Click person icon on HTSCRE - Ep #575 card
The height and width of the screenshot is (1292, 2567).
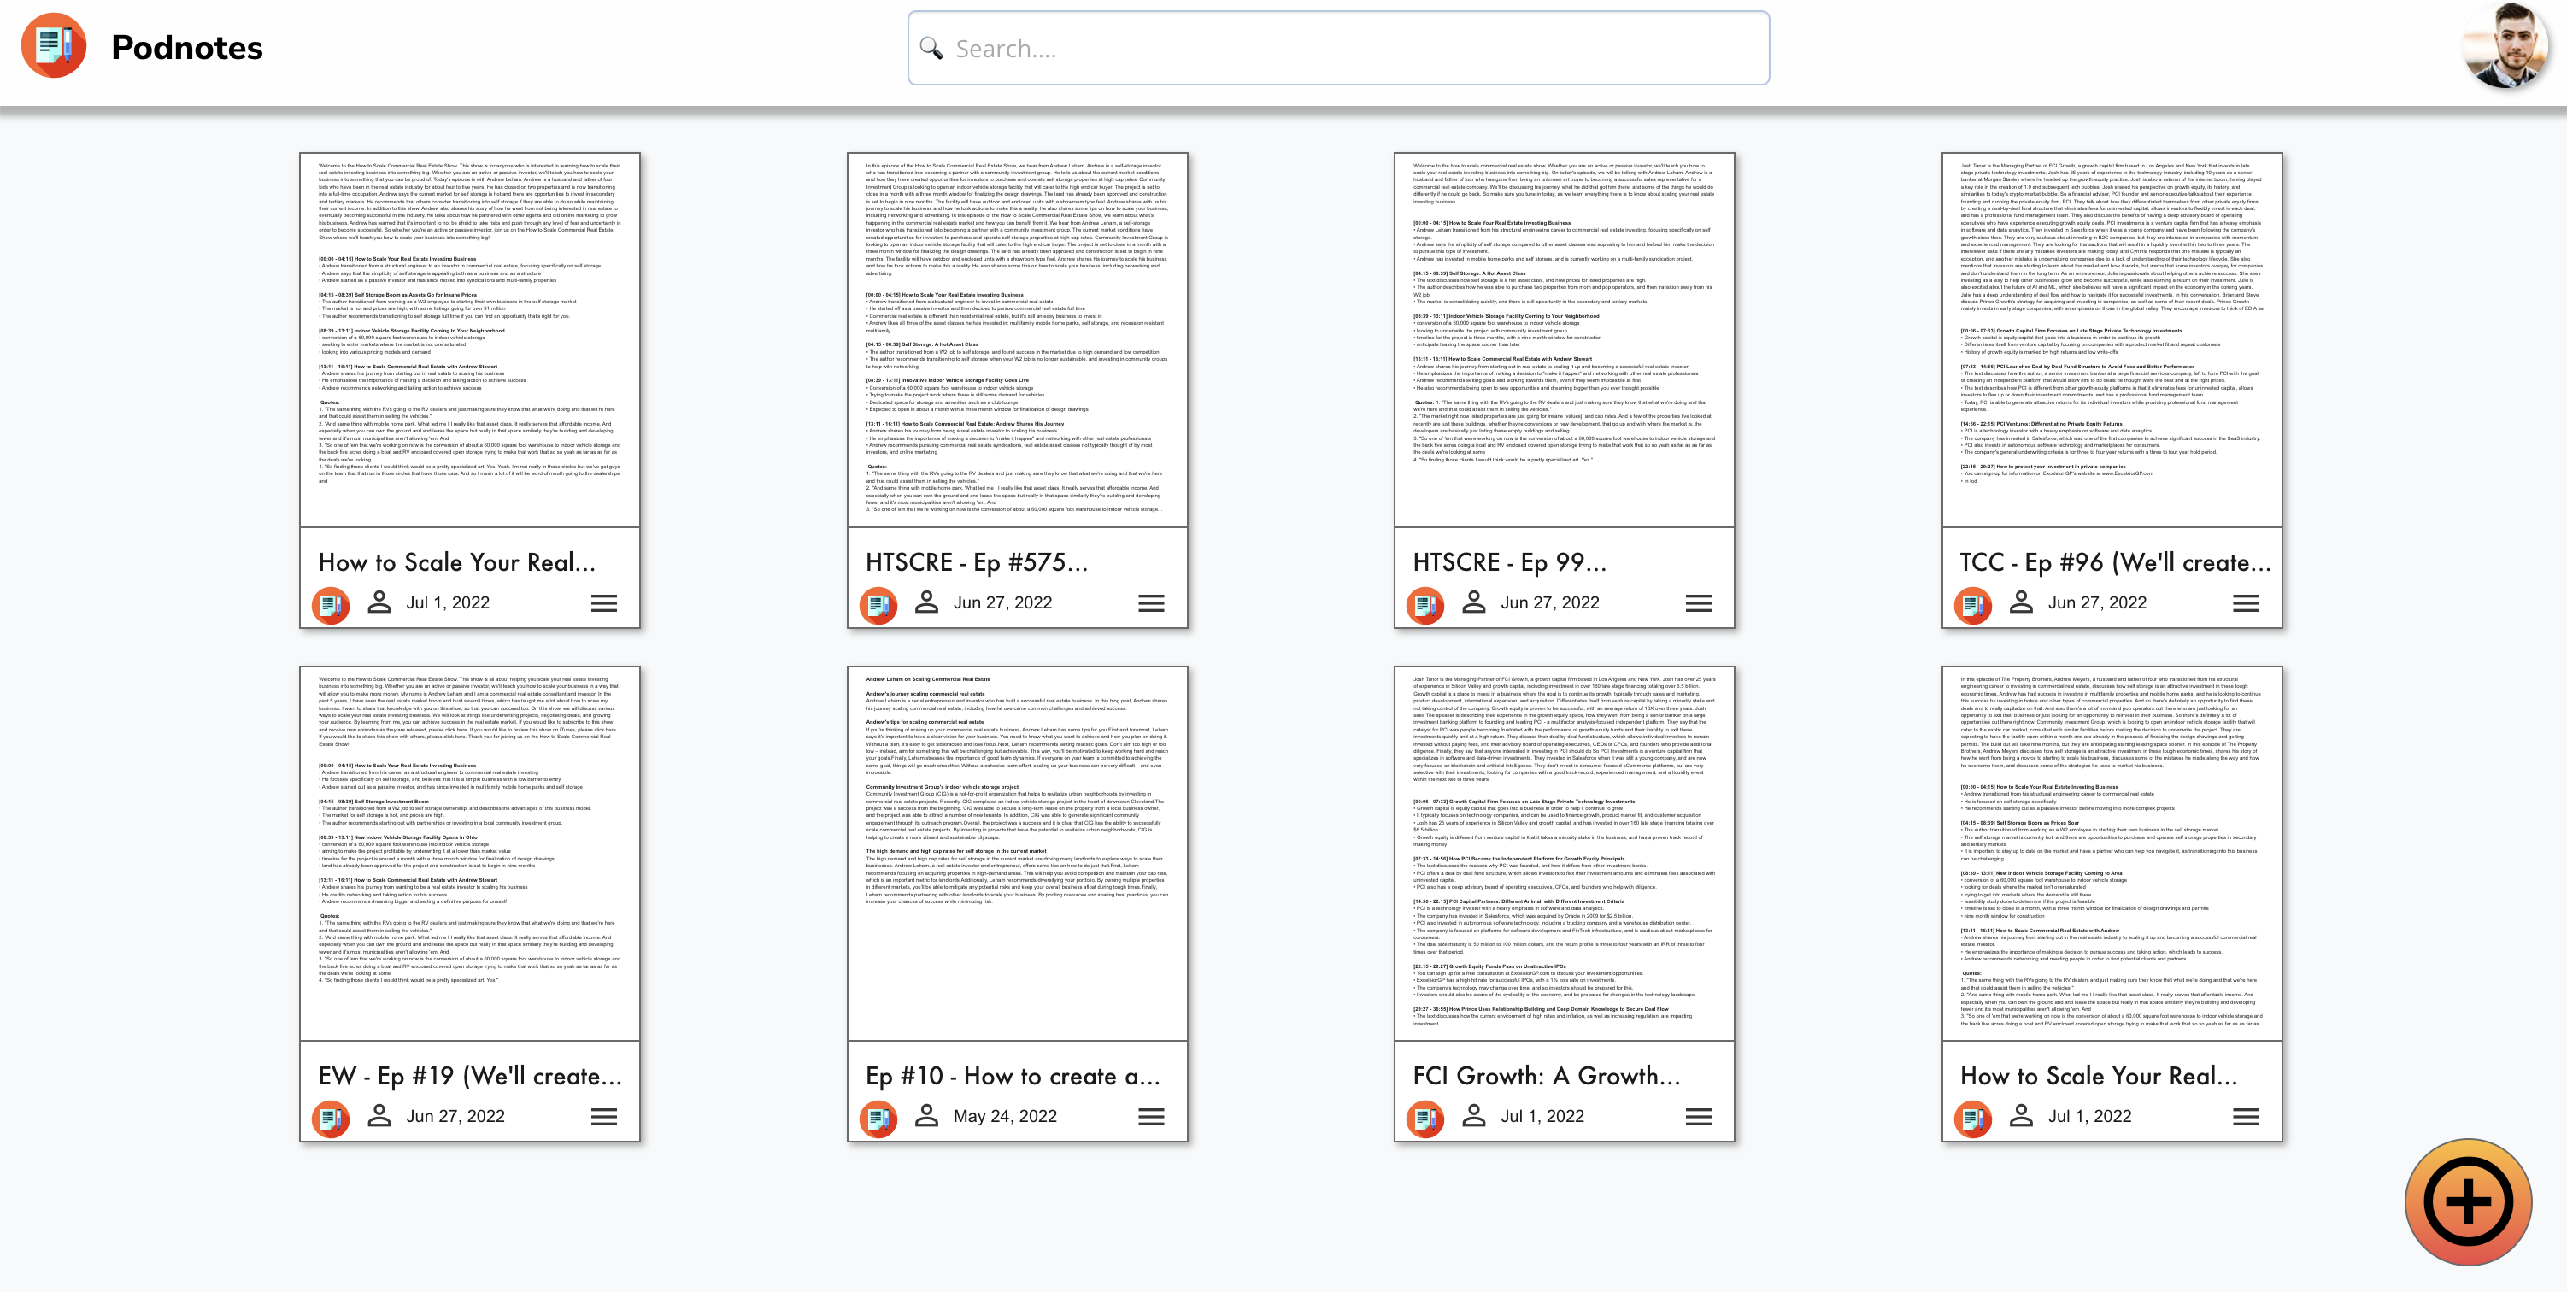click(927, 602)
